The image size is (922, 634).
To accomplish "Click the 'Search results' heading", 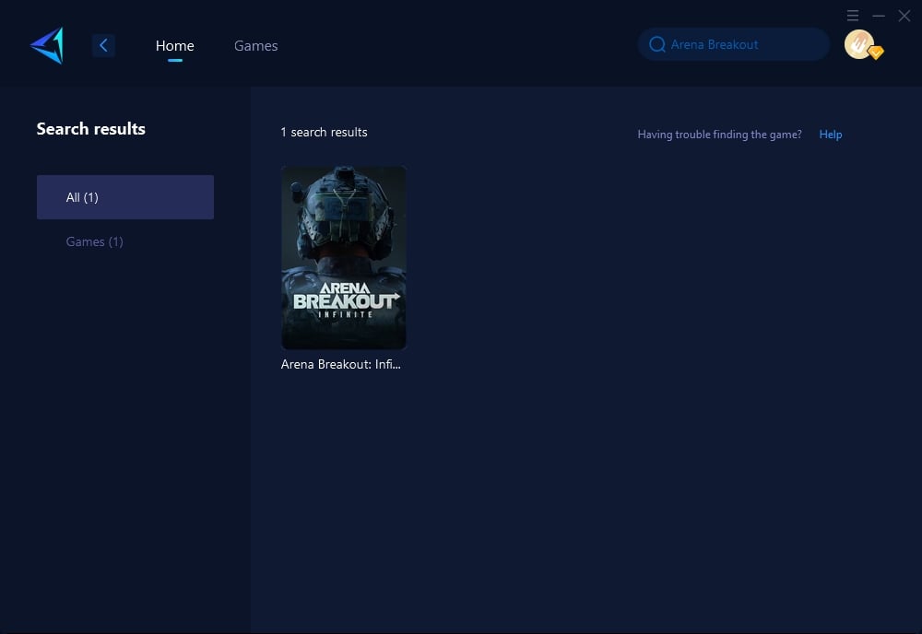I will click(91, 129).
